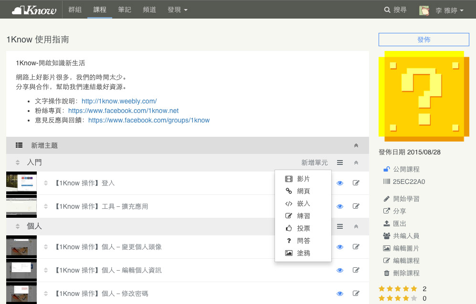Open unit menu for 入門 section
The width and height of the screenshot is (476, 304).
coord(340,163)
